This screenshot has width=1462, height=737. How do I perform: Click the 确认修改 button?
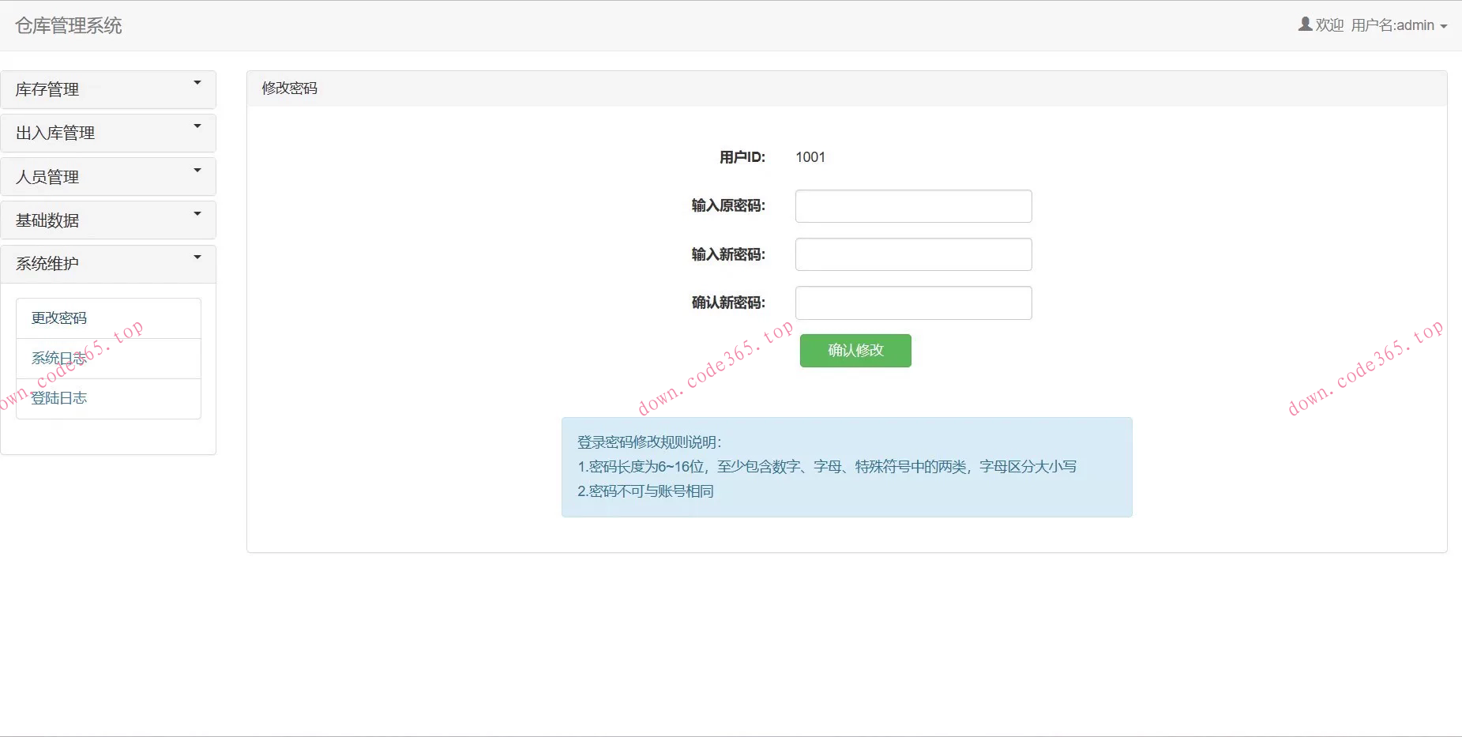coord(855,351)
